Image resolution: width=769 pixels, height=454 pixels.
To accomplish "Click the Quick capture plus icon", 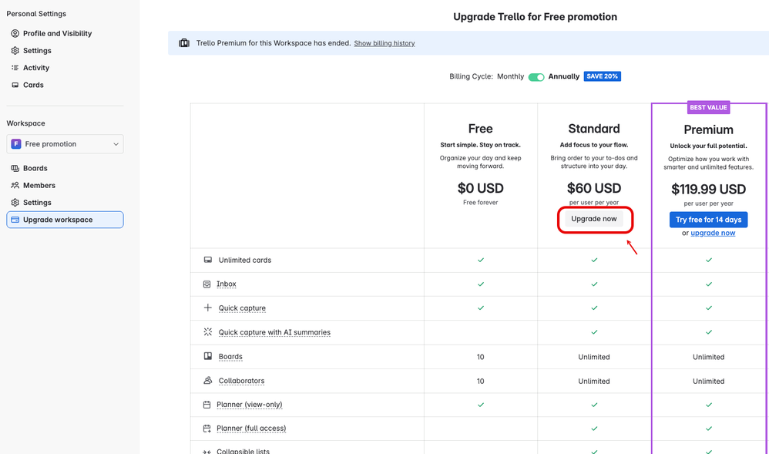I will pos(207,308).
